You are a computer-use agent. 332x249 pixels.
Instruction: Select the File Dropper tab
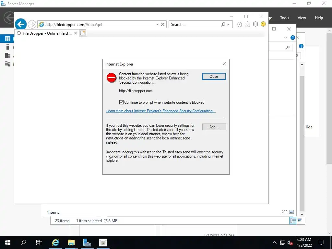(47, 33)
